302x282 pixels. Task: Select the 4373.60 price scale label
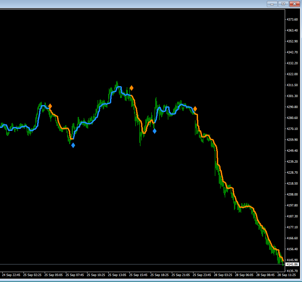[292, 20]
